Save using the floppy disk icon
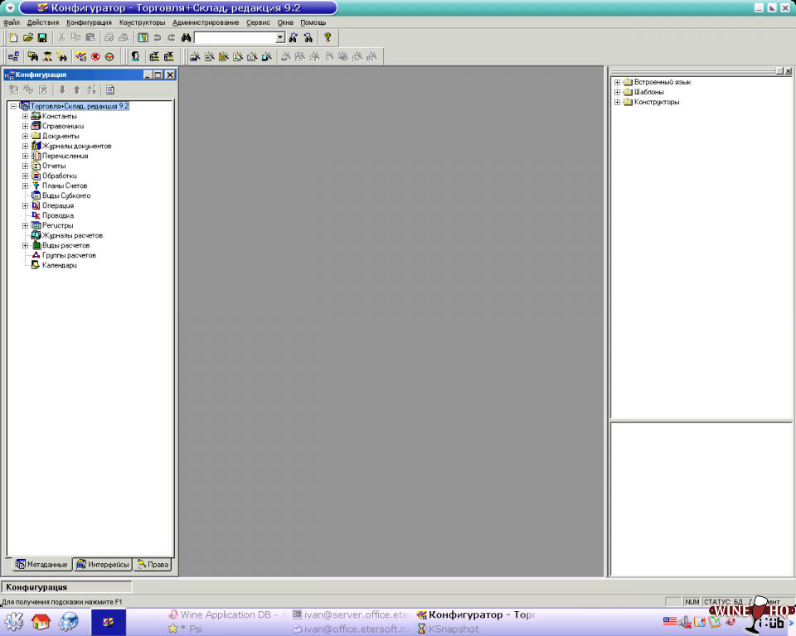 (42, 37)
